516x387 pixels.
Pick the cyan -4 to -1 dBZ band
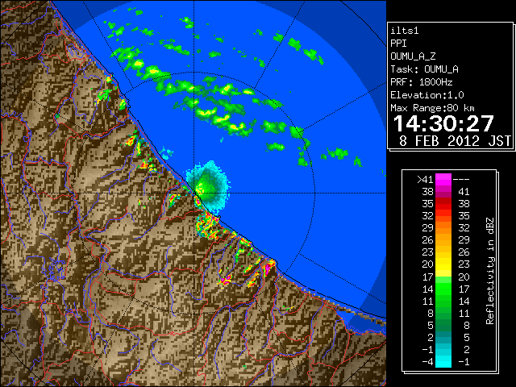coord(443,361)
